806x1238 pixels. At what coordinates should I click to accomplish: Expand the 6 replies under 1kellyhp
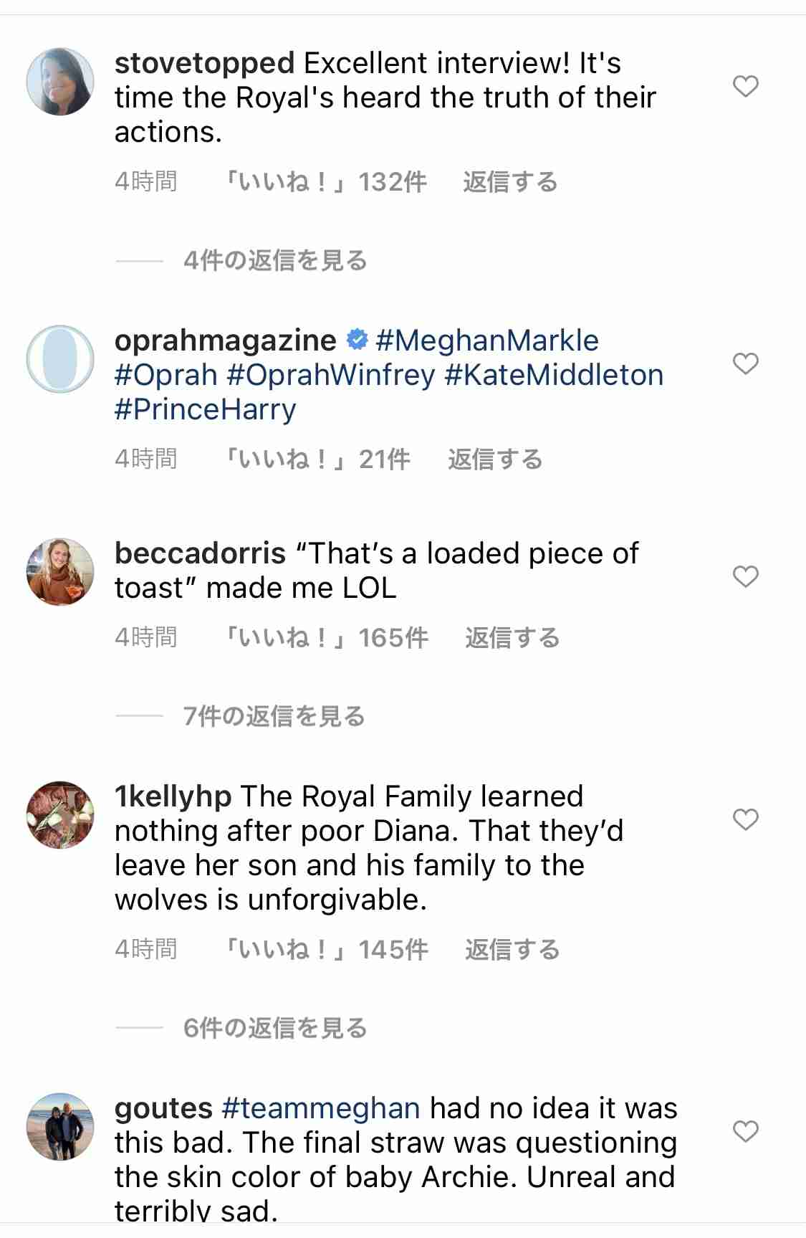tap(275, 1028)
